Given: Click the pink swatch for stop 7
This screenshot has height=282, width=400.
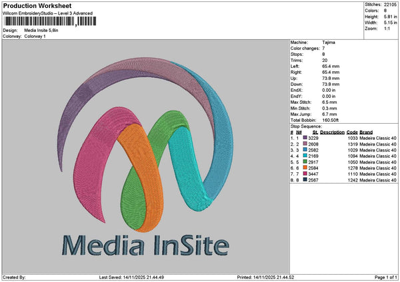Looking at the screenshot, I should pyautogui.click(x=305, y=174).
